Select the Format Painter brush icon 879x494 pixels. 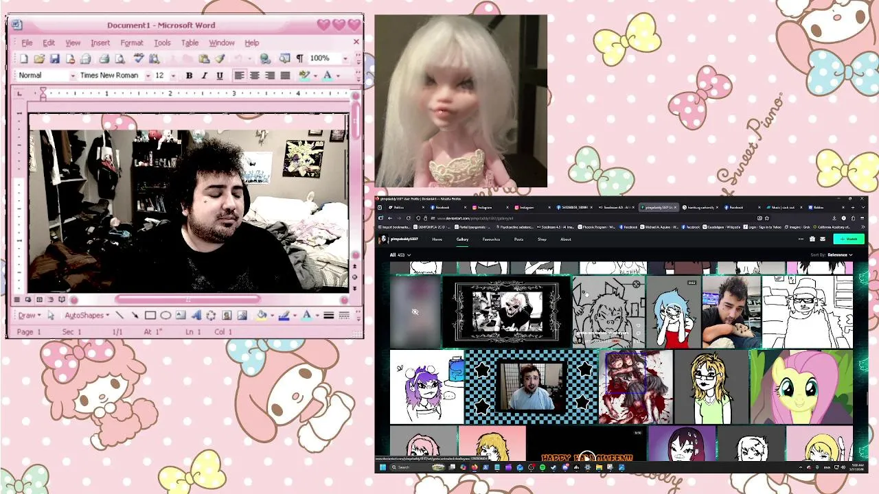point(220,59)
